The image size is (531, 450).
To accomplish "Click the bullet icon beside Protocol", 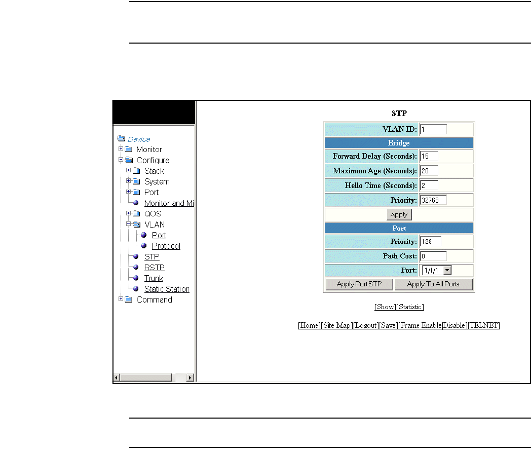I will pyautogui.click(x=143, y=245).
